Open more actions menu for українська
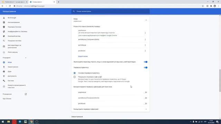Screen dimensions: 221x124 click(x=145, y=33)
